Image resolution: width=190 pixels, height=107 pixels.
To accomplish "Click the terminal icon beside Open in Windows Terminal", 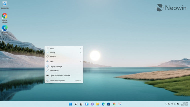I will pos(47,75).
